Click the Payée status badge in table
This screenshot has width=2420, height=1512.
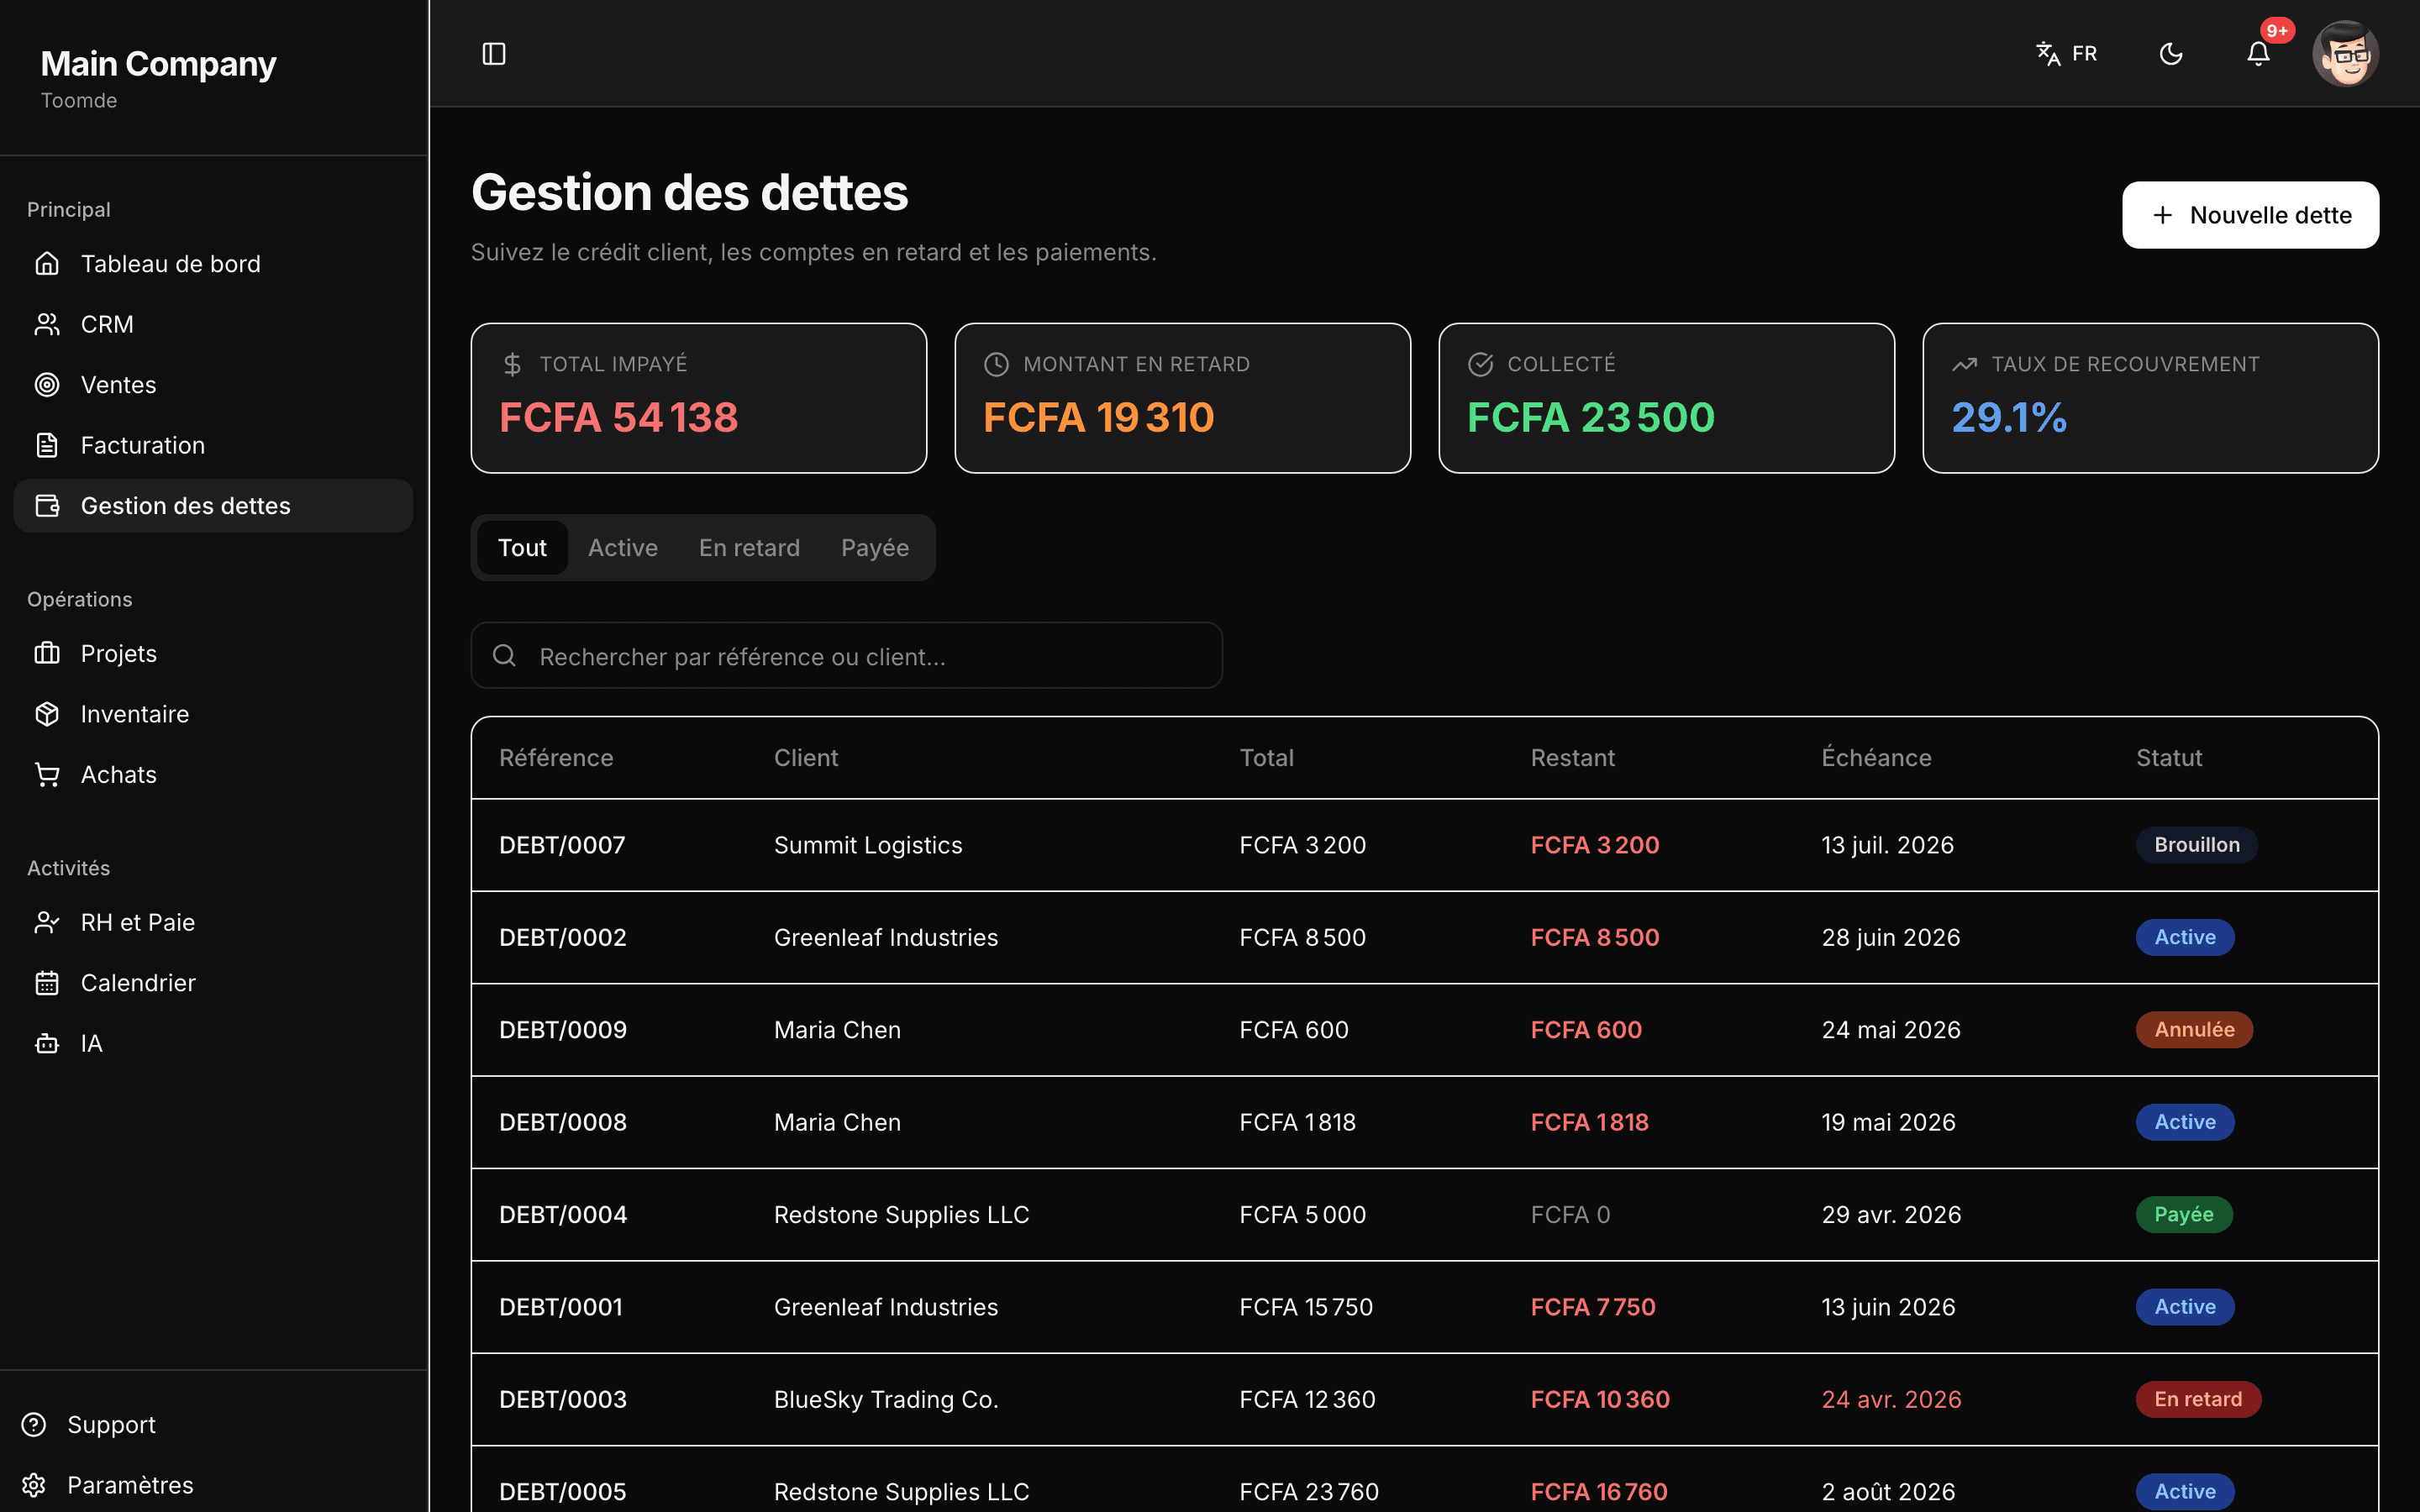pyautogui.click(x=2184, y=1215)
